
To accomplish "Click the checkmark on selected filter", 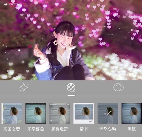I will click(x=108, y=113).
